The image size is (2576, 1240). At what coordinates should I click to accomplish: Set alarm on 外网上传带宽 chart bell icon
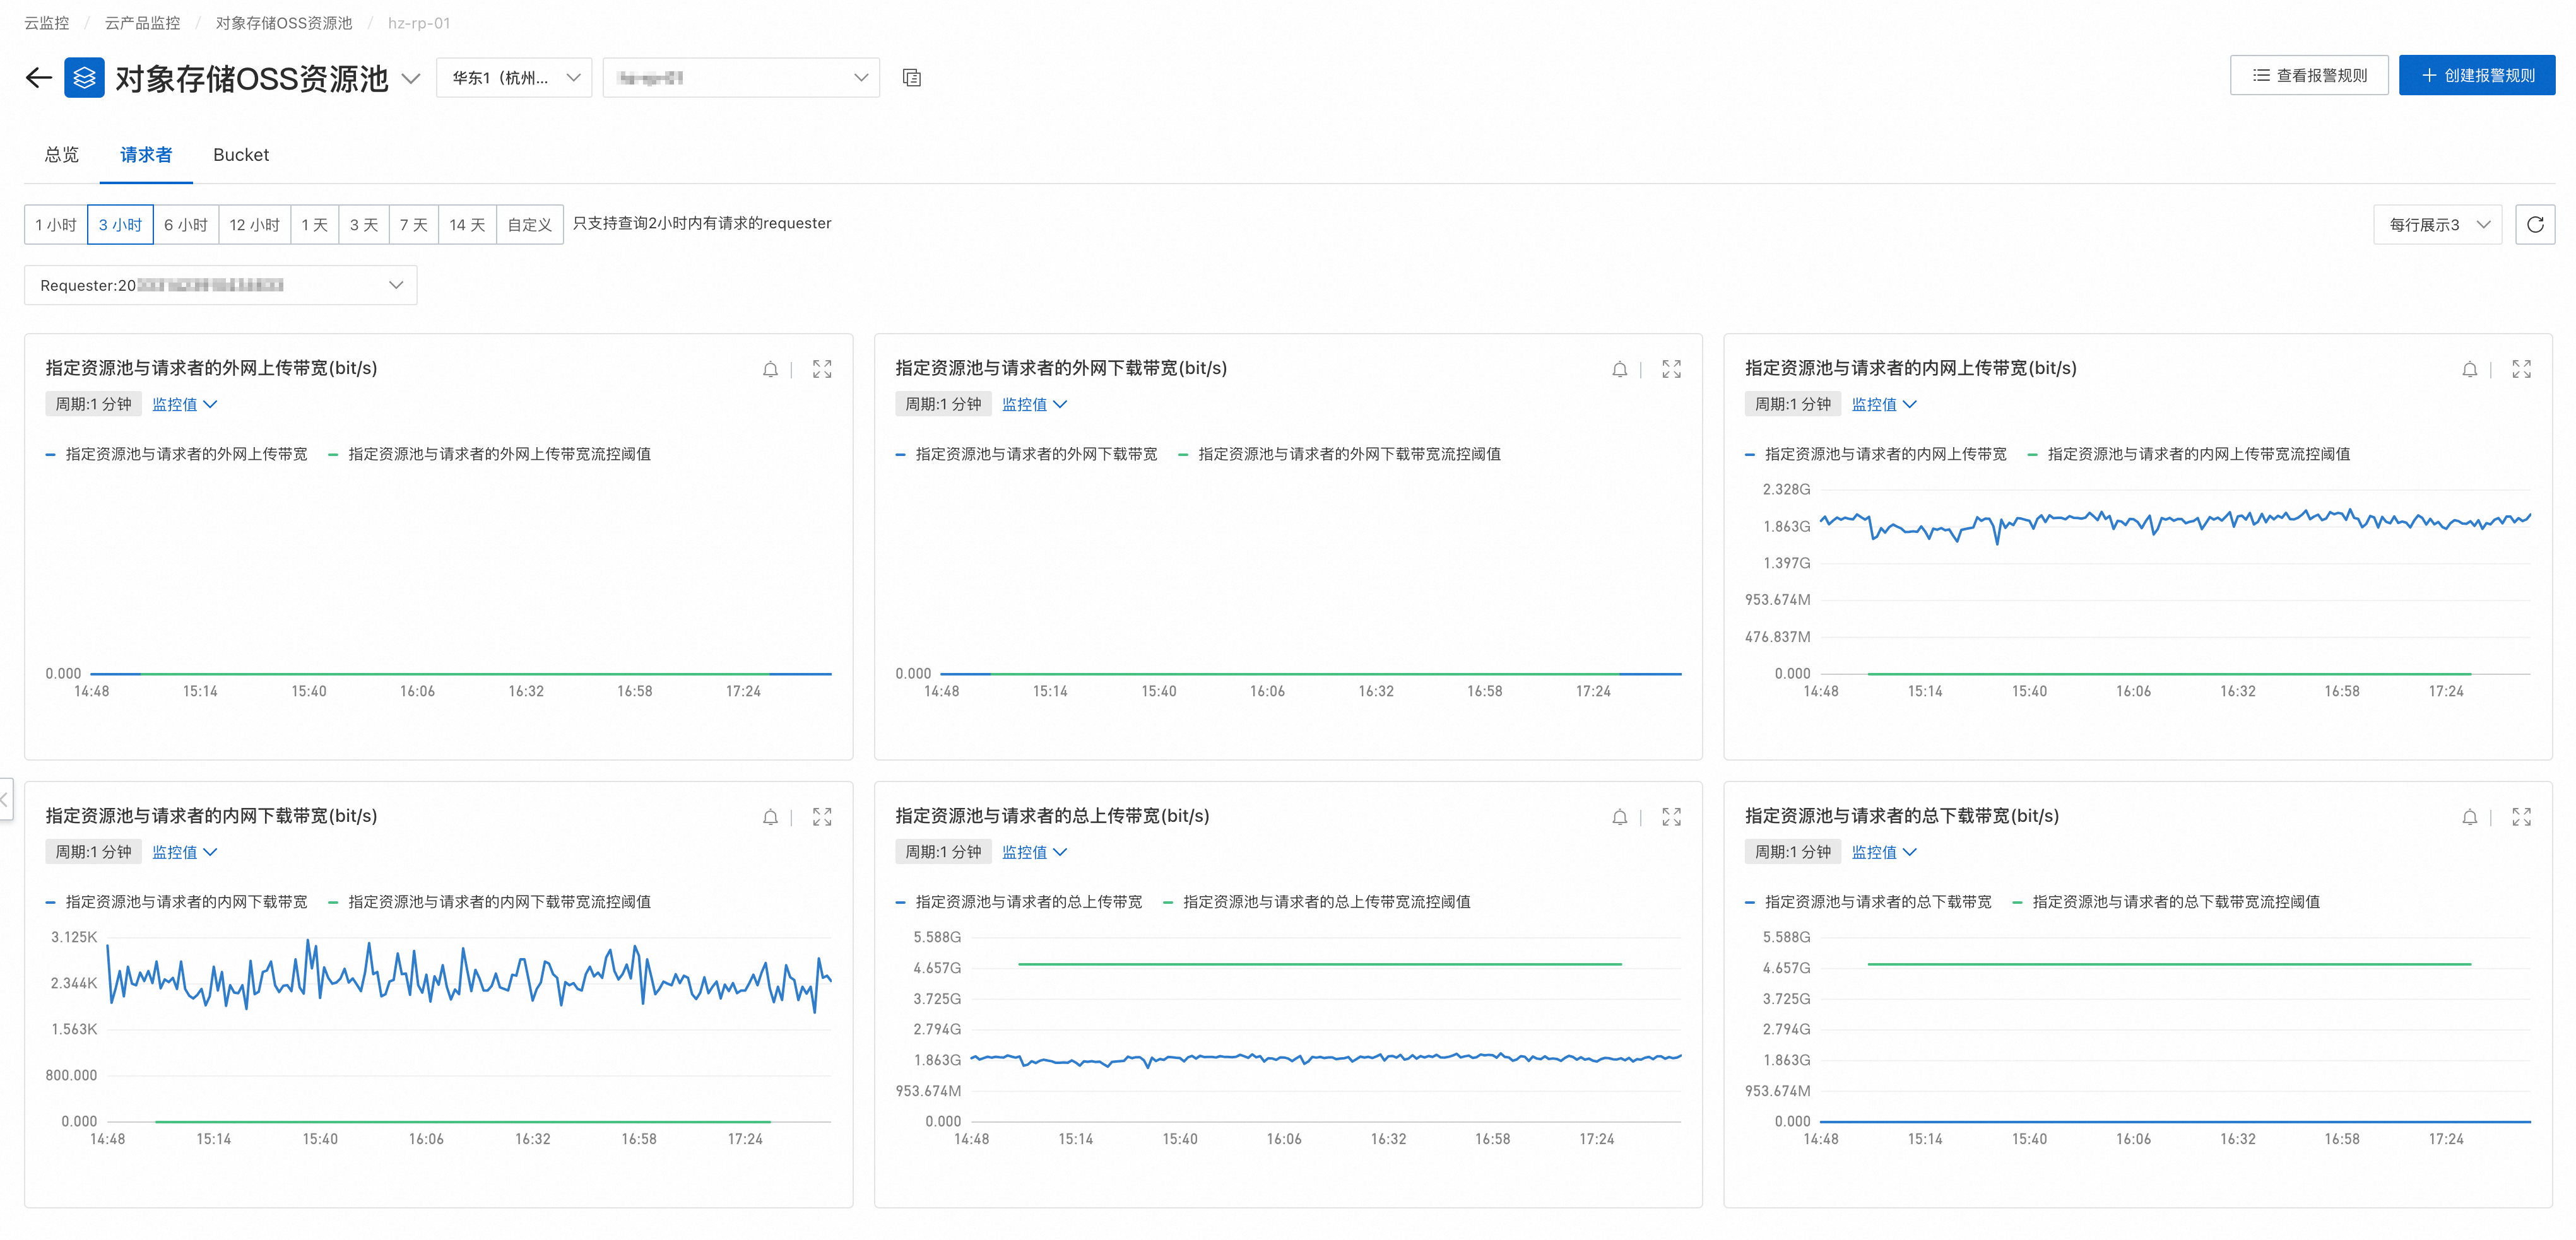pyautogui.click(x=770, y=370)
